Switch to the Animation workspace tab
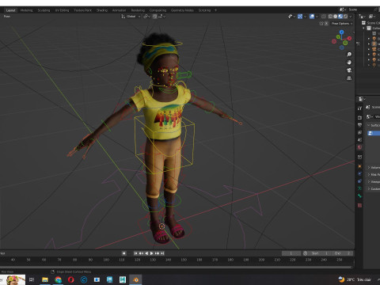380x285 pixels. point(119,10)
